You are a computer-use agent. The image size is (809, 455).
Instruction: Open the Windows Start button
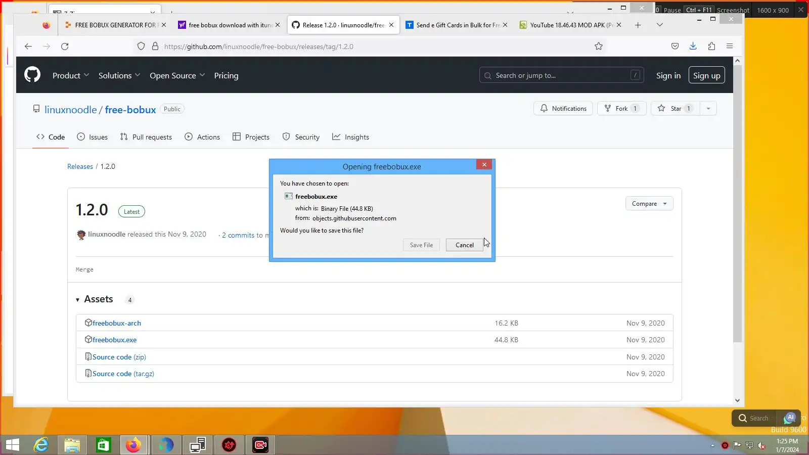point(12,445)
